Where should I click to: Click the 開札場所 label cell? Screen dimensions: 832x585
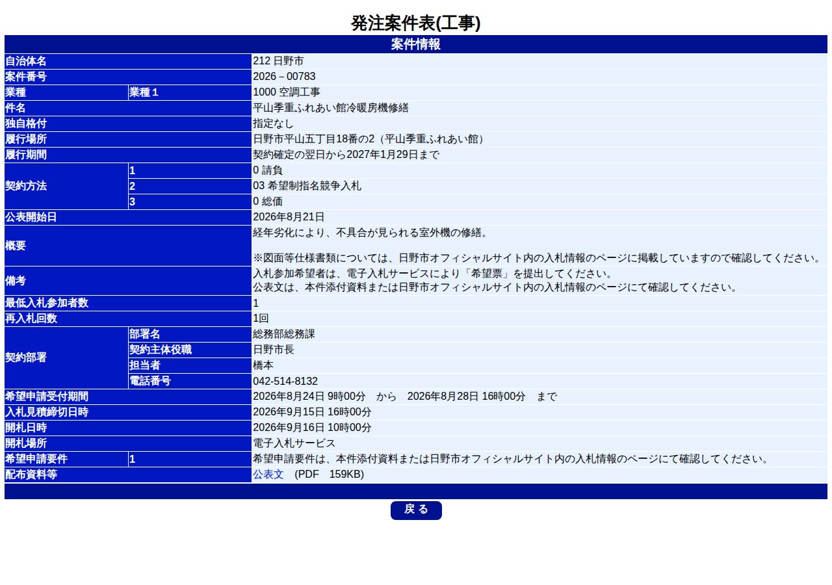click(x=127, y=443)
